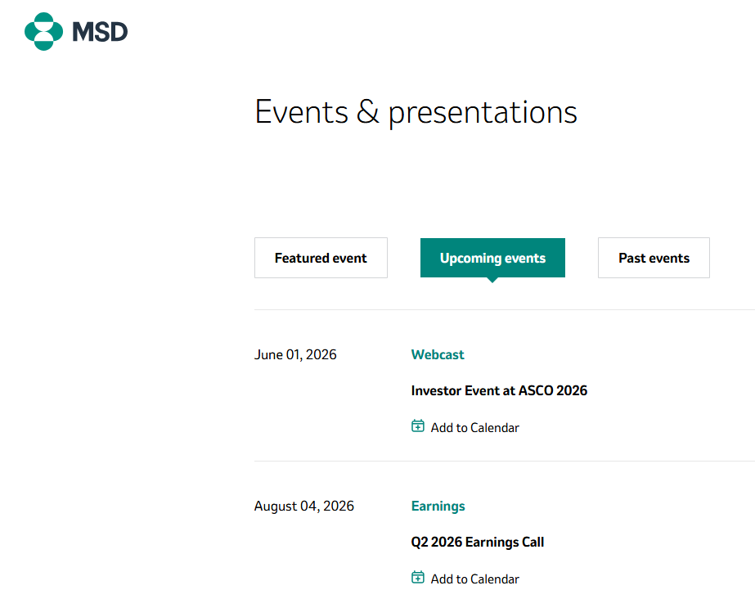Open Q2 2026 Earnings Call title
The width and height of the screenshot is (755, 608).
(477, 542)
